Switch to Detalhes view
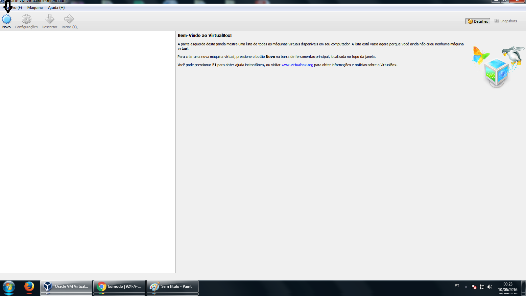 [478, 21]
